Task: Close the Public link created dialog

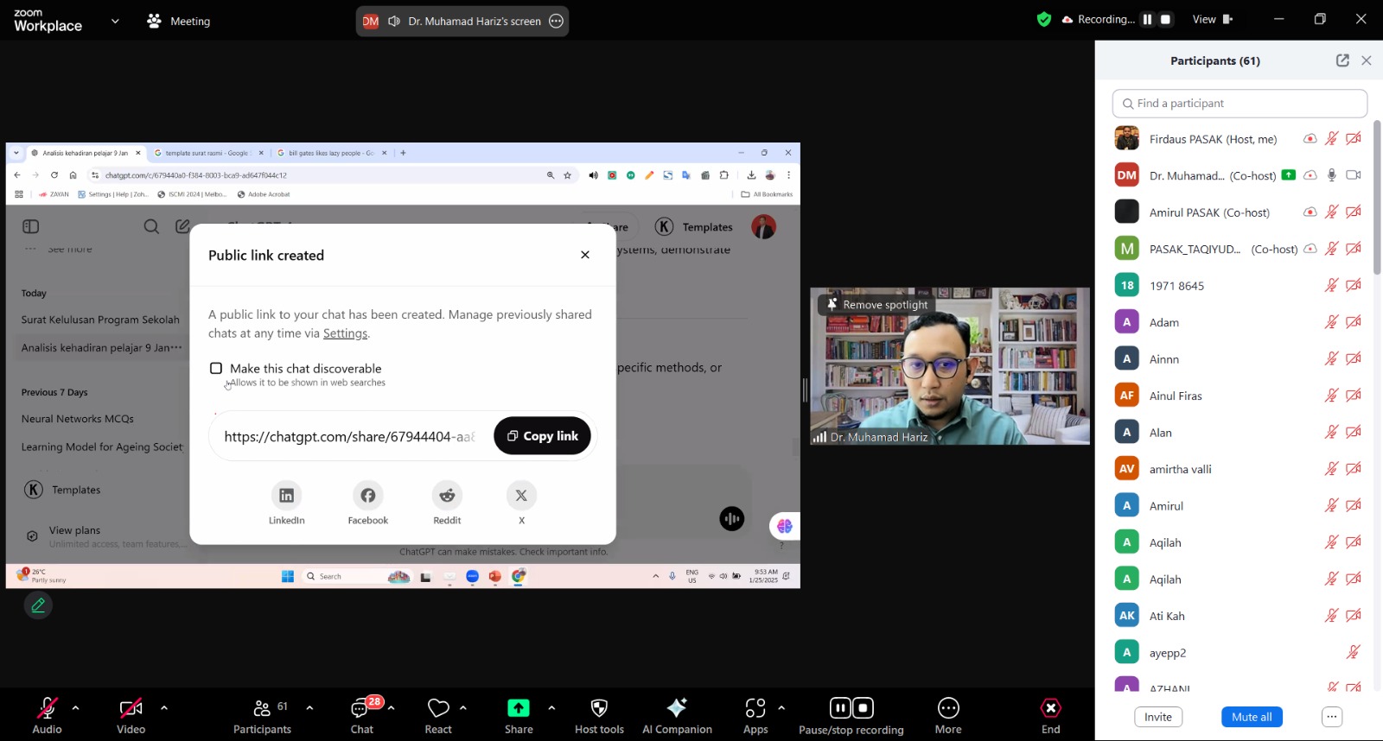Action: [x=585, y=255]
